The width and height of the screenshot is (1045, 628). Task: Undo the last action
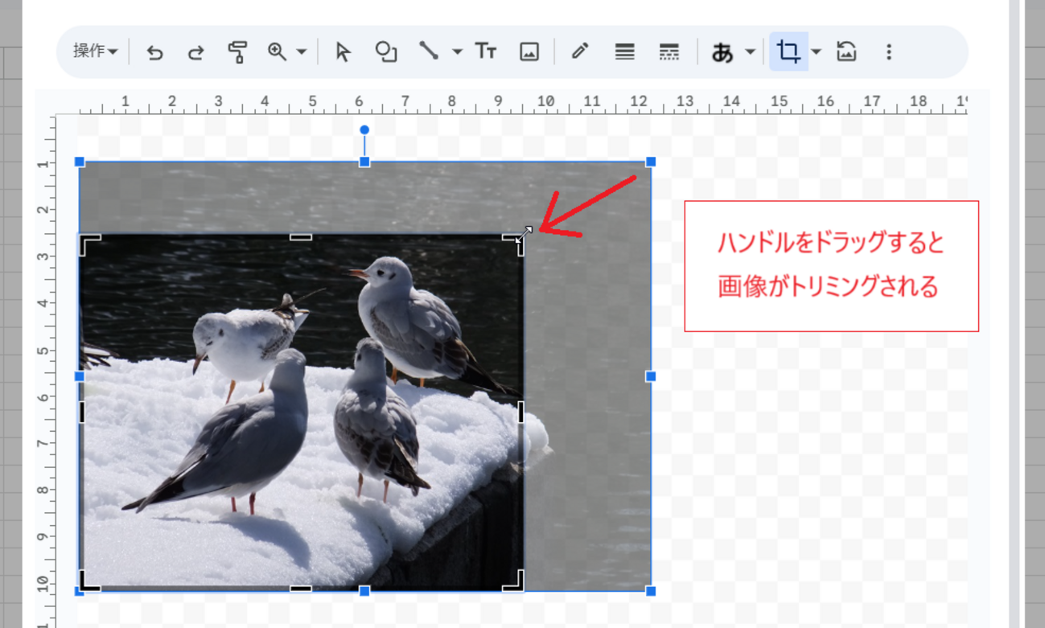pos(153,51)
